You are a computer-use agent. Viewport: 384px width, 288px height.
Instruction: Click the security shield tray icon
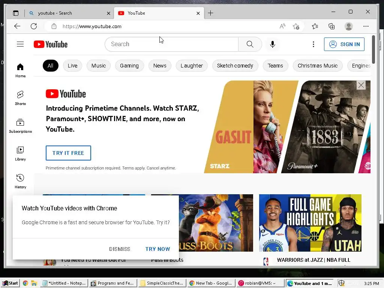pos(341,283)
